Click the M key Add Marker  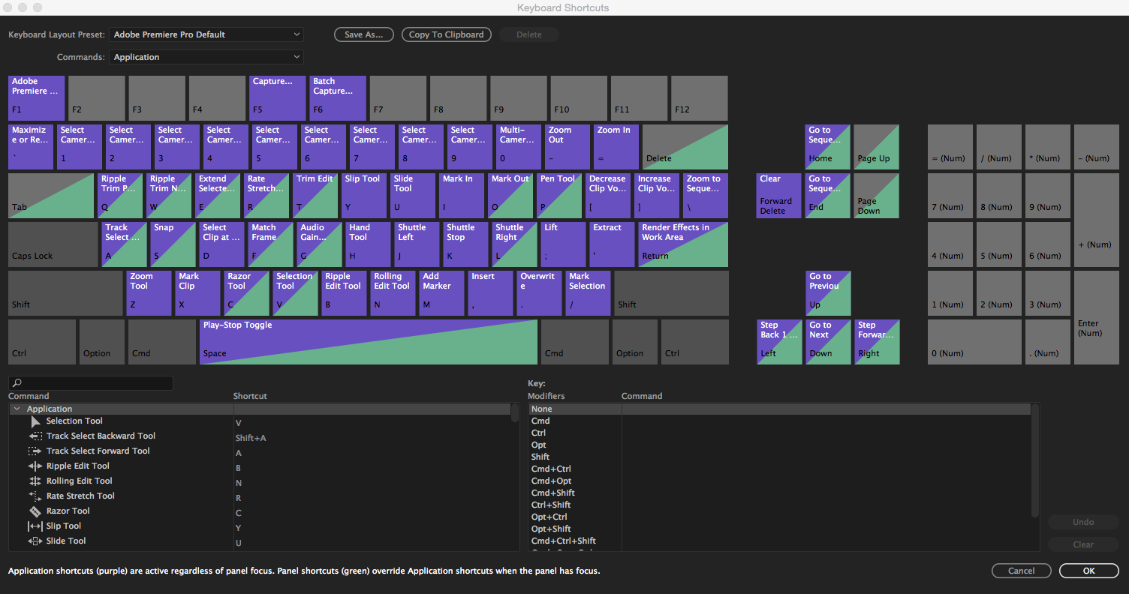tap(442, 293)
